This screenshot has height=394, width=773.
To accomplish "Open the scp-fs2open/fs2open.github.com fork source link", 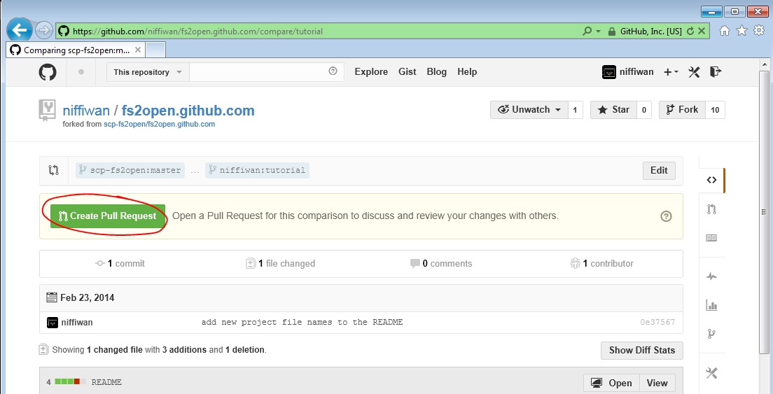I will click(x=159, y=125).
